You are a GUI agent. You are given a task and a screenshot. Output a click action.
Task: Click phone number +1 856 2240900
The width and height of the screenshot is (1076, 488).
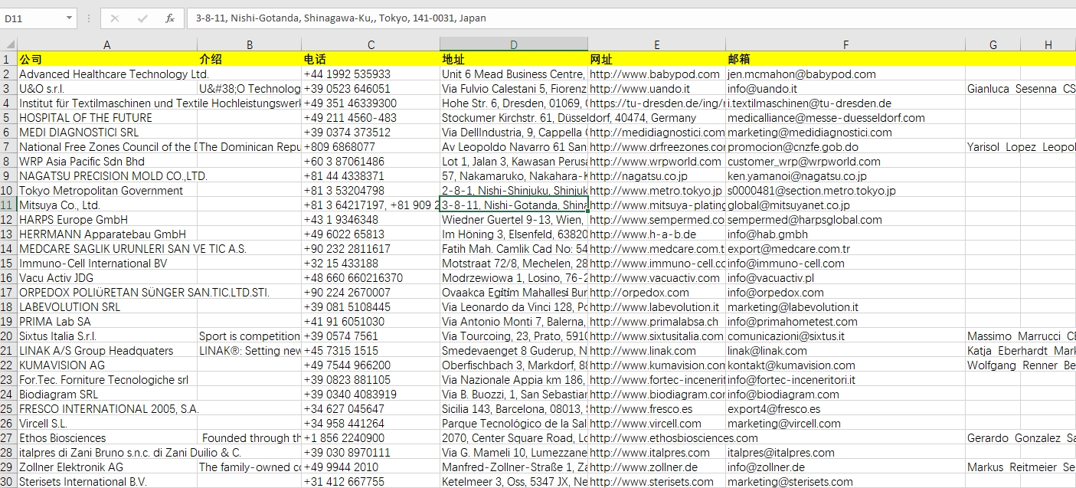click(x=371, y=437)
